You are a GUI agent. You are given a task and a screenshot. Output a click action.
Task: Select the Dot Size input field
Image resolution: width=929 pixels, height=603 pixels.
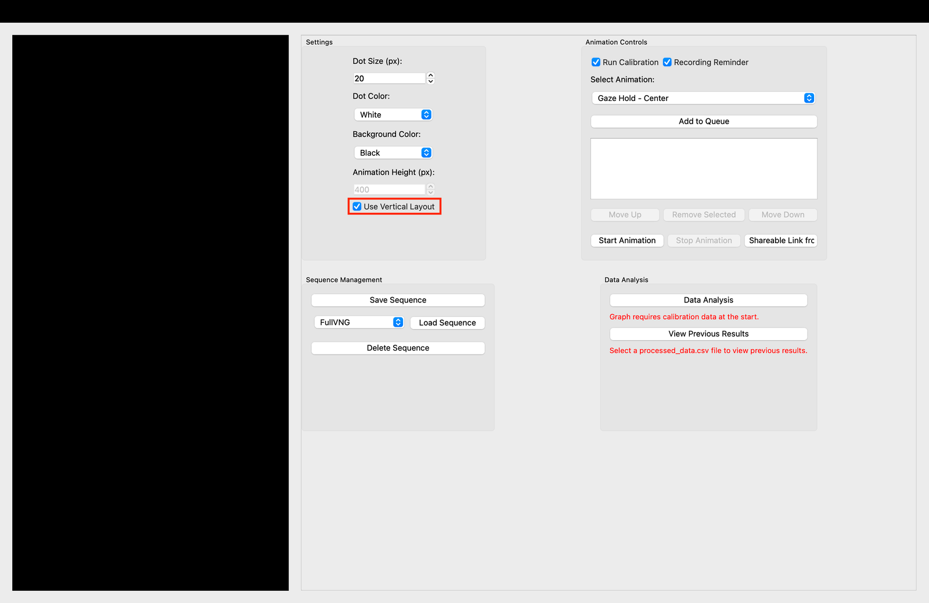click(x=388, y=78)
